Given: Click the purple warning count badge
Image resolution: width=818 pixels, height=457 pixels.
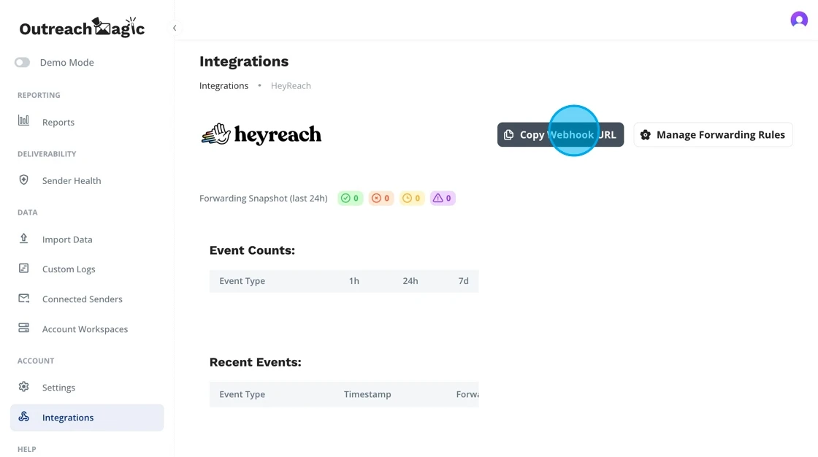Looking at the screenshot, I should (x=443, y=198).
